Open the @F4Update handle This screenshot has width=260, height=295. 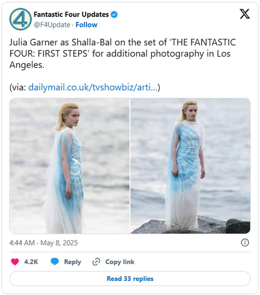[52, 25]
